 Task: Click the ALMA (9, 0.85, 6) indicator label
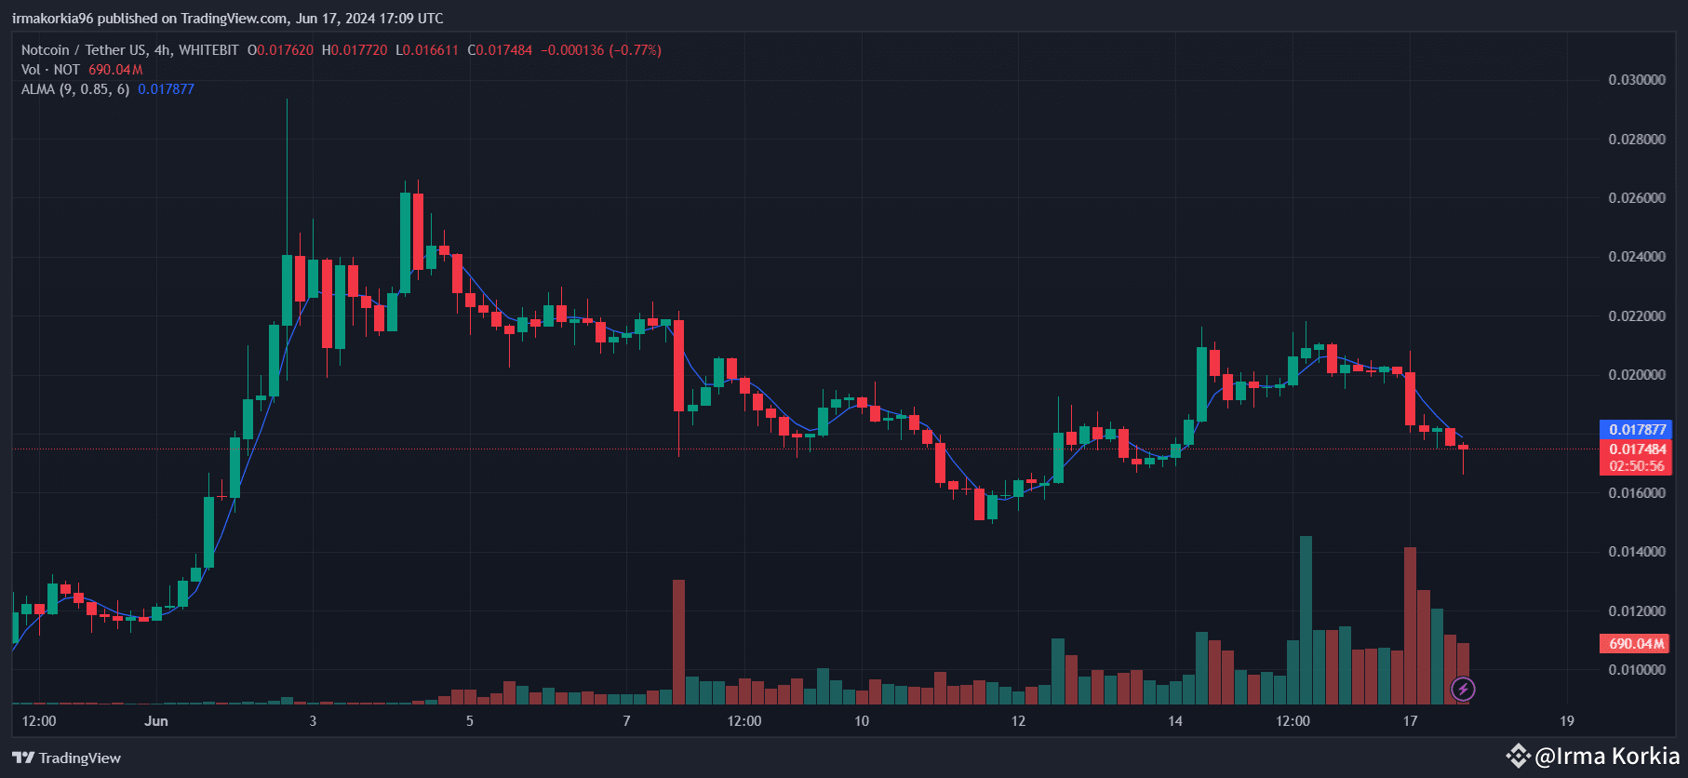[75, 89]
